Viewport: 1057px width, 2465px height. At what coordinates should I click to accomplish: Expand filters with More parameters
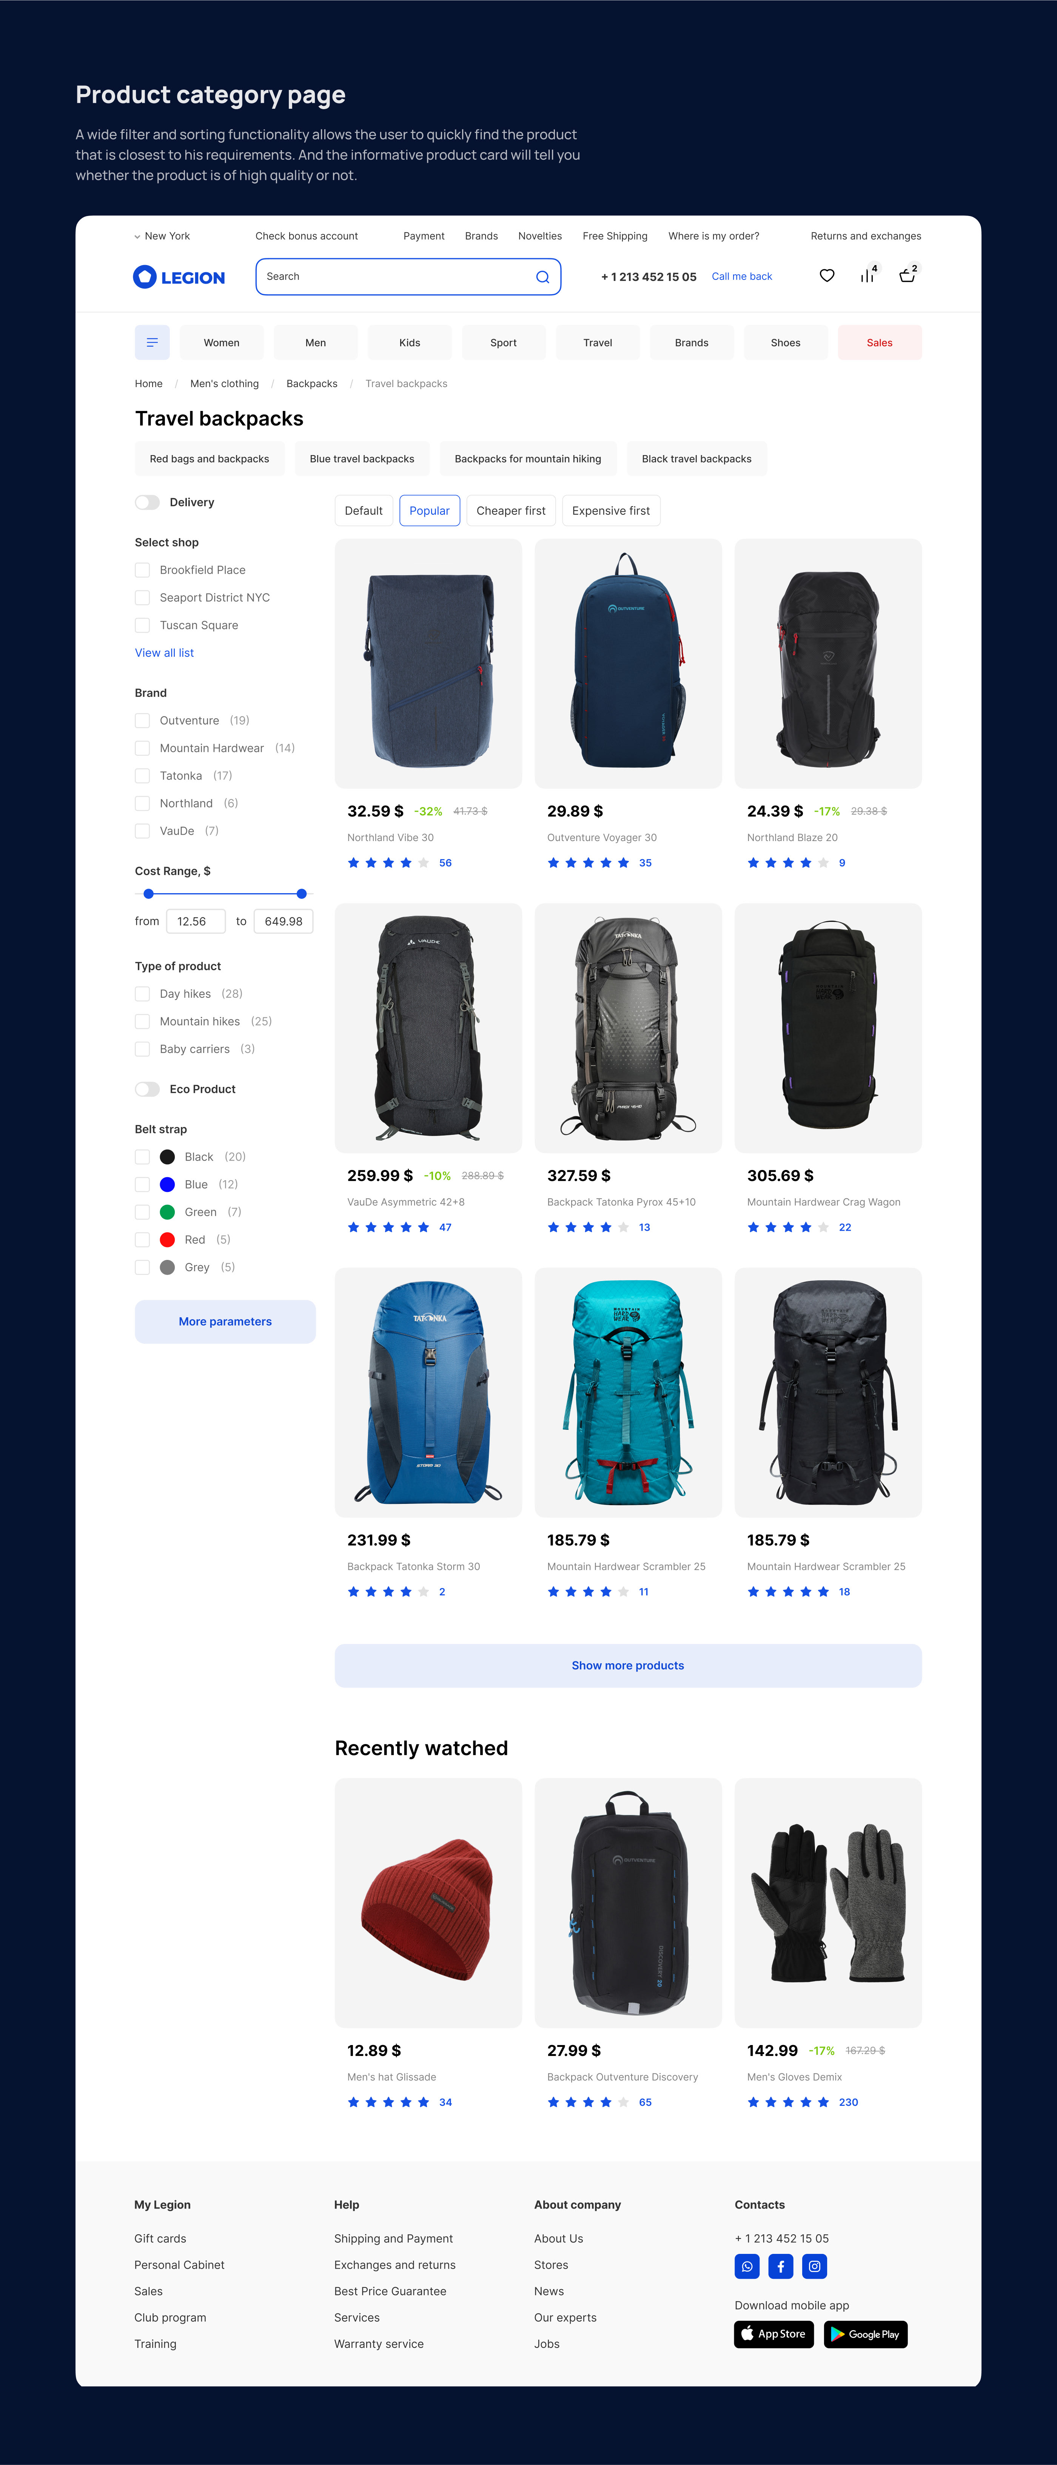tap(225, 1321)
